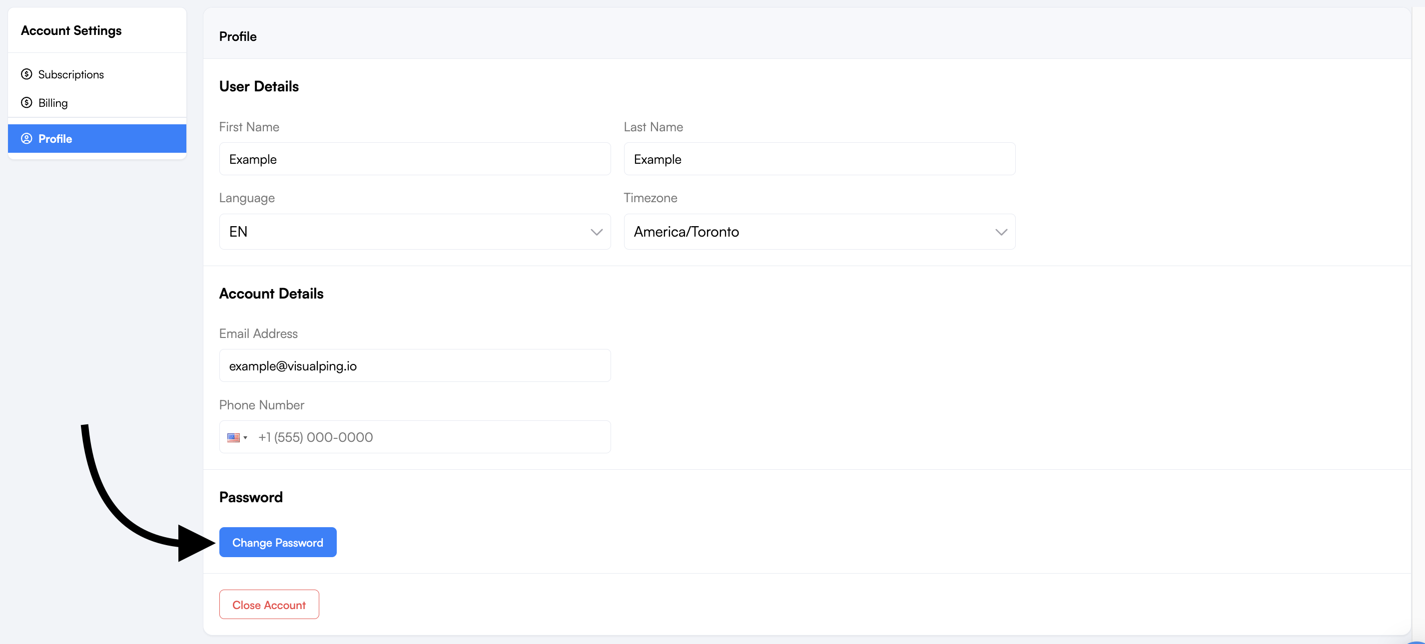This screenshot has width=1425, height=644.
Task: Click the Password section heading
Action: [x=251, y=497]
